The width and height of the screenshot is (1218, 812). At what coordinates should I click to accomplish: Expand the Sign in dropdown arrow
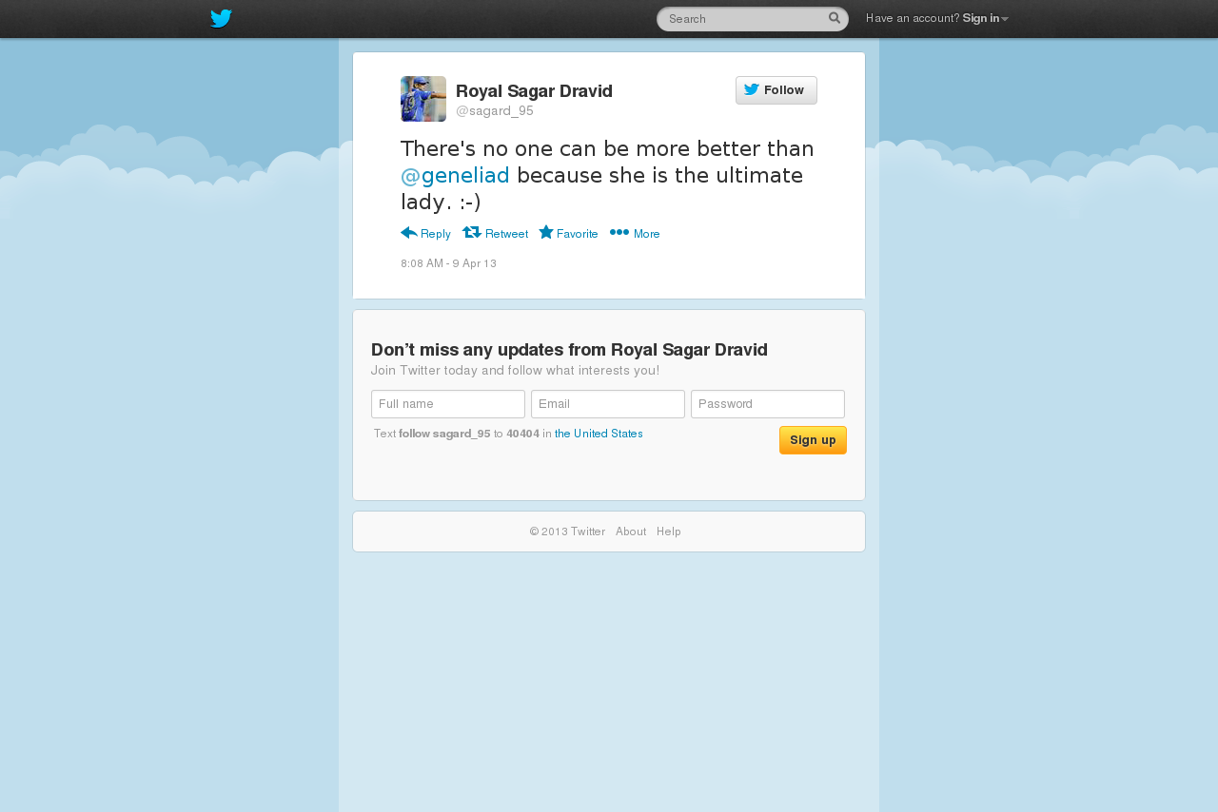coord(1005,19)
